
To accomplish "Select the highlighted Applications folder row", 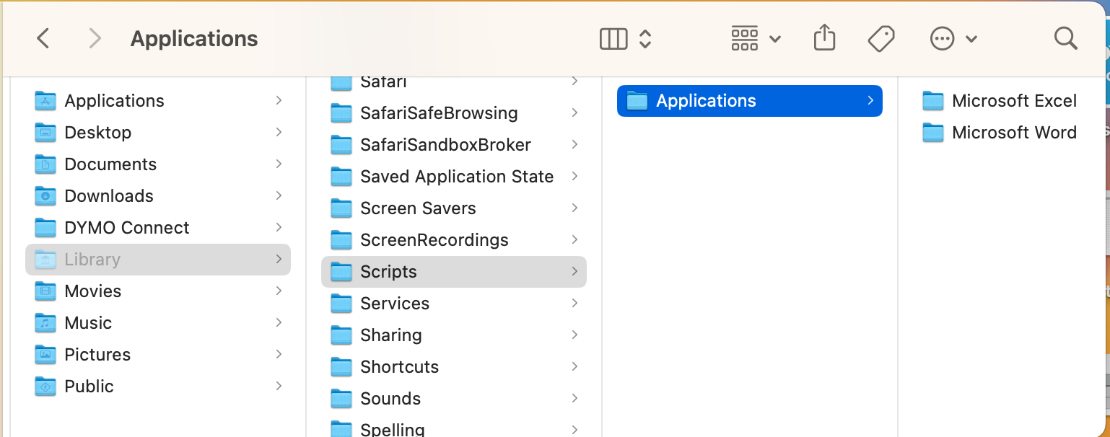I will 749,101.
